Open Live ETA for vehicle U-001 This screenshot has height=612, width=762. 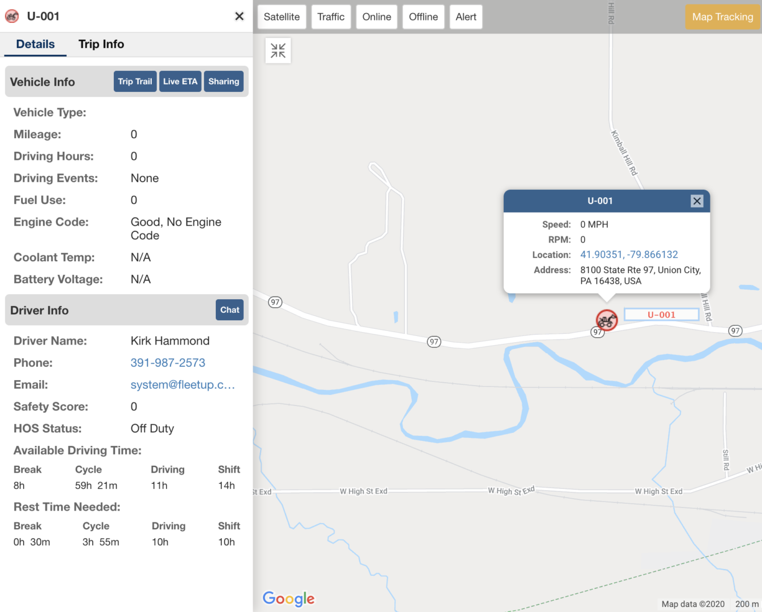(180, 81)
